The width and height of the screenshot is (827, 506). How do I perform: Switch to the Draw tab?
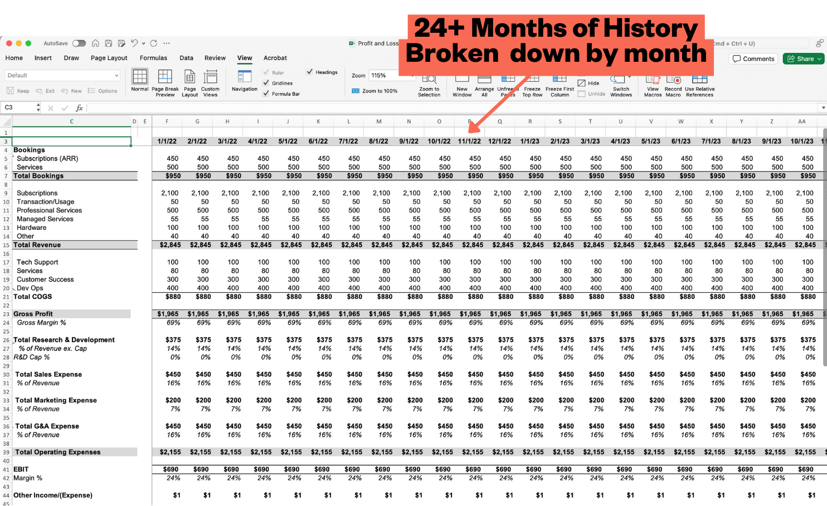click(x=71, y=58)
